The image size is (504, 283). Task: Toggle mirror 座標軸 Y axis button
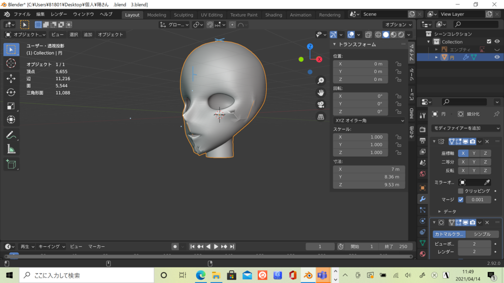pos(474,154)
